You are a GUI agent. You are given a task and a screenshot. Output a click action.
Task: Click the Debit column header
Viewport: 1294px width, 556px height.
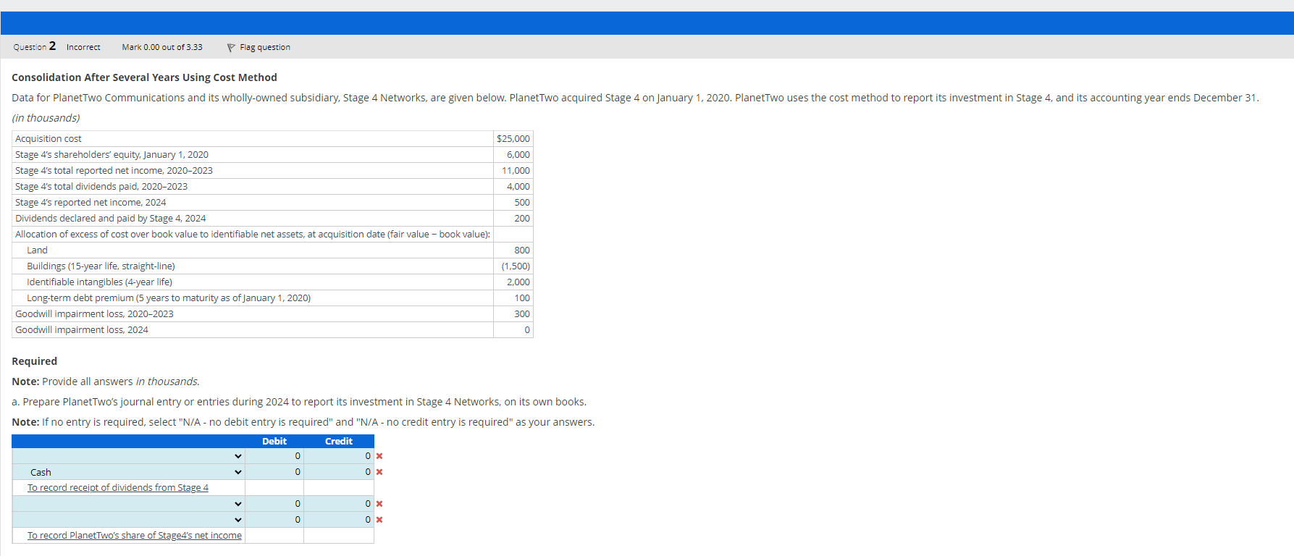coord(274,441)
